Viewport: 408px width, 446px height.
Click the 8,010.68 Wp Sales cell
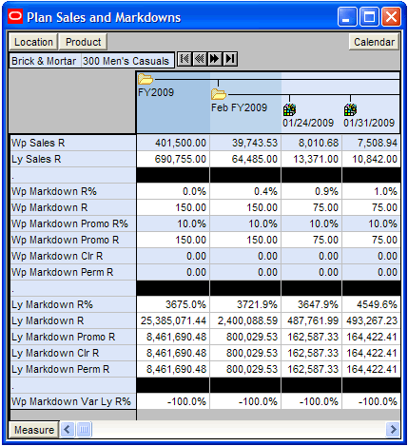[x=311, y=143]
